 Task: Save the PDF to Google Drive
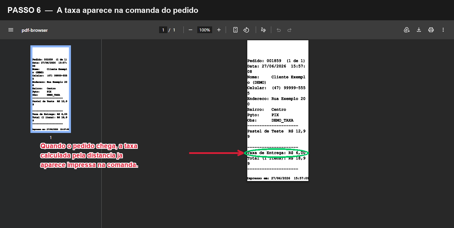(x=407, y=30)
